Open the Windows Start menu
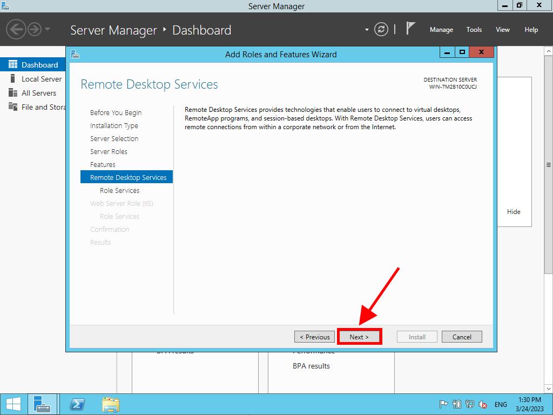Screen dimensions: 553x415 (x=14, y=404)
